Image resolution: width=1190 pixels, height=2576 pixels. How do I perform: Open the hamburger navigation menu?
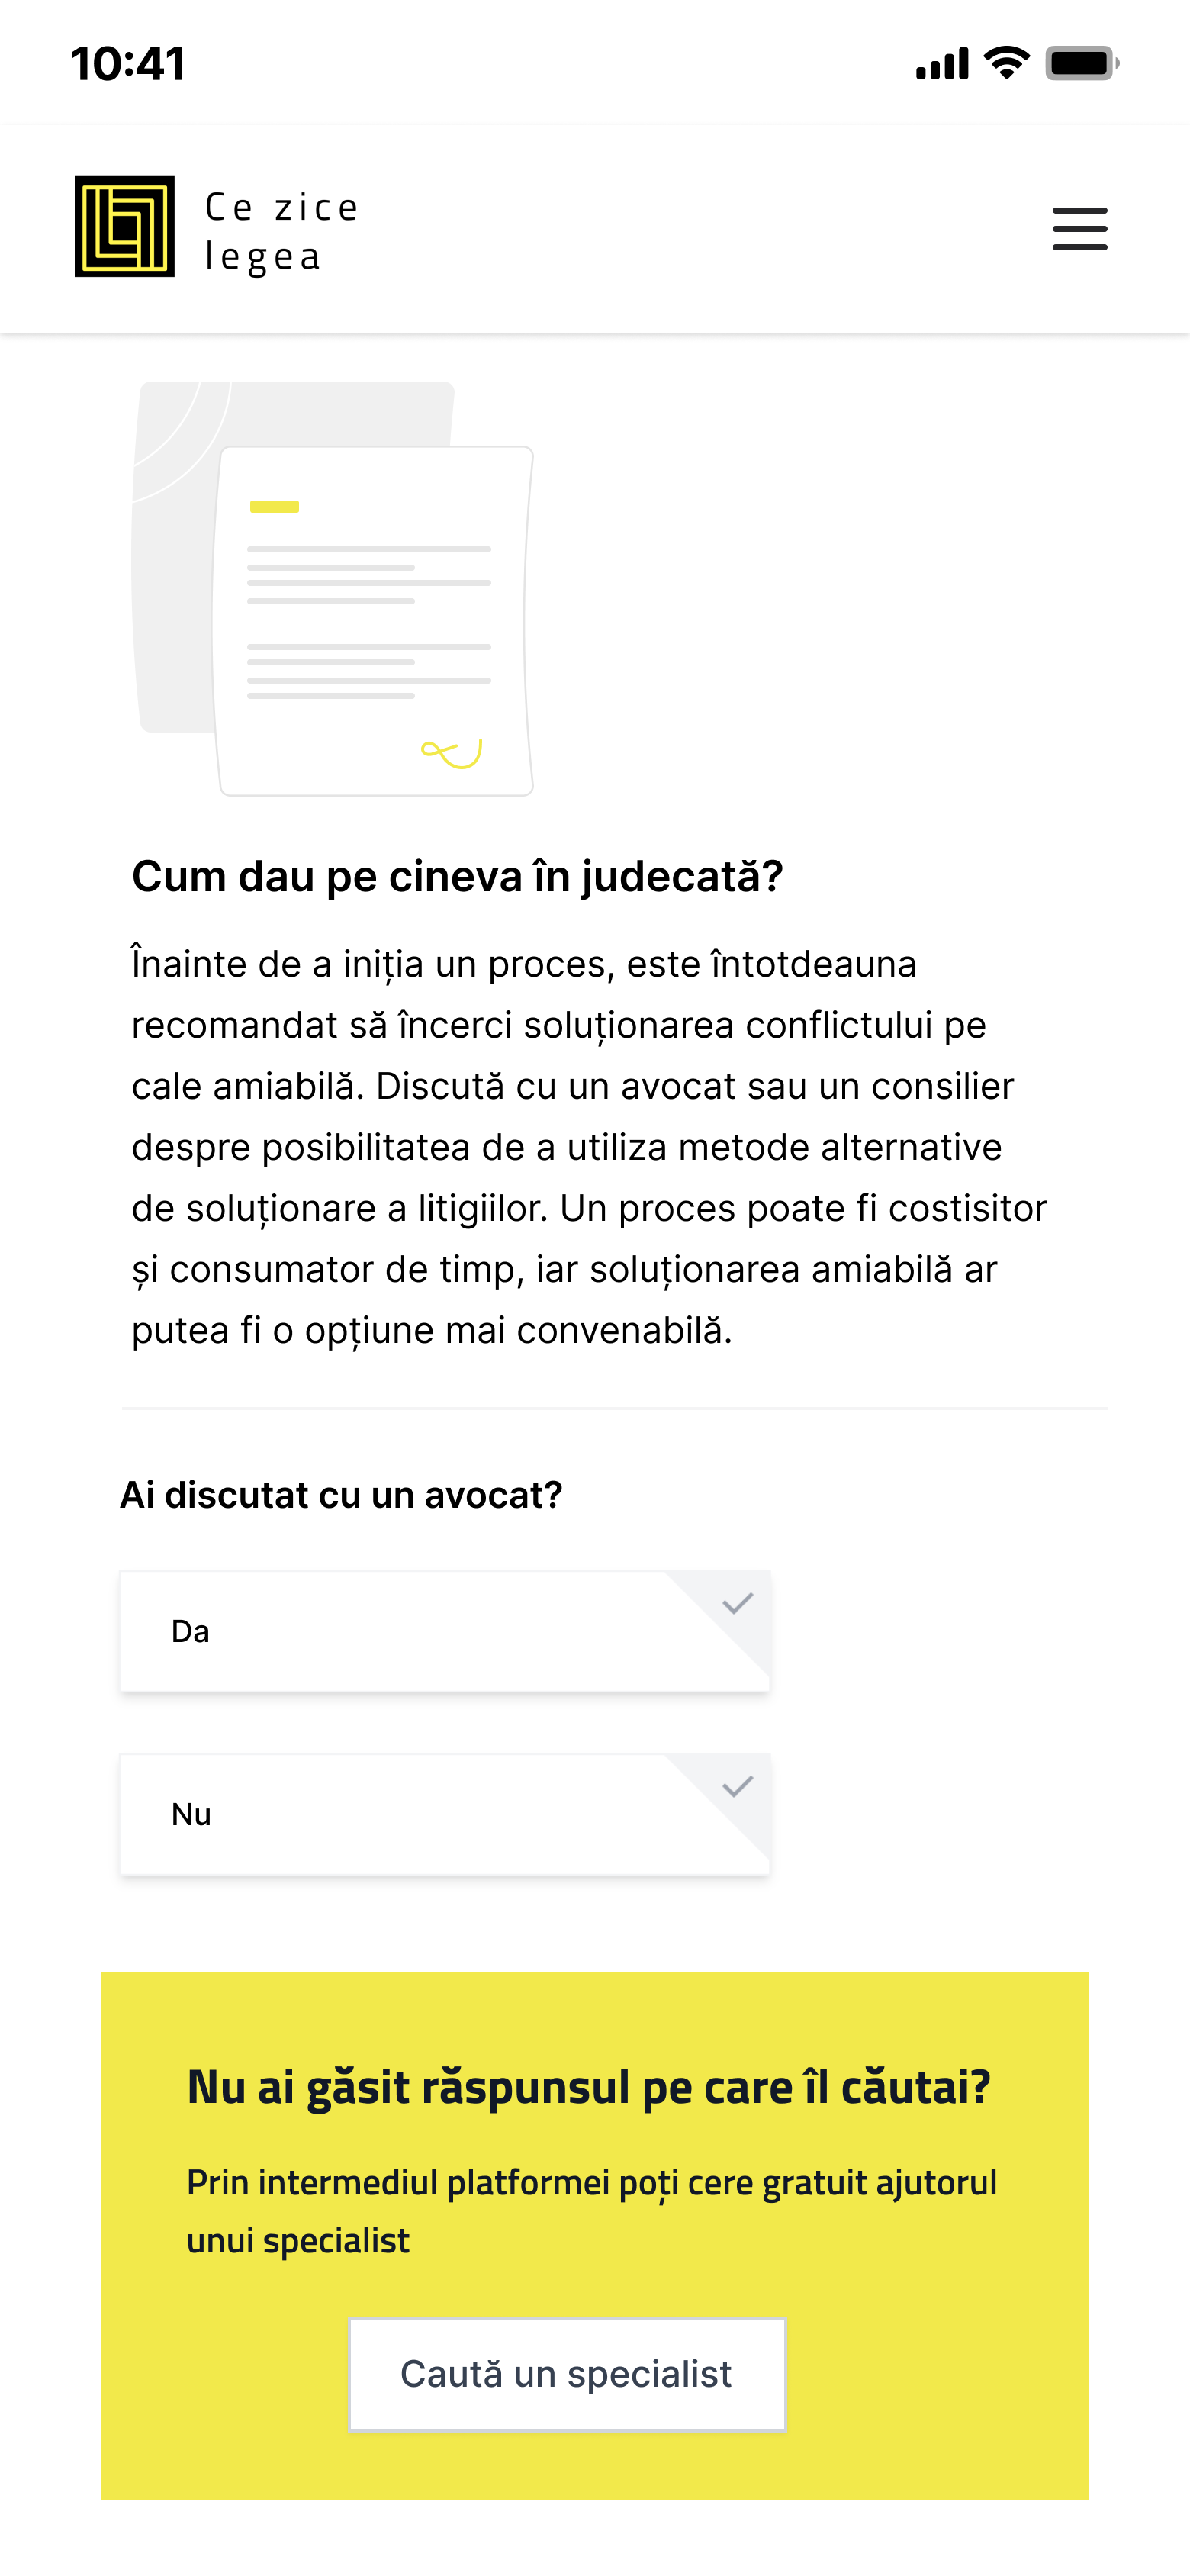(1079, 229)
